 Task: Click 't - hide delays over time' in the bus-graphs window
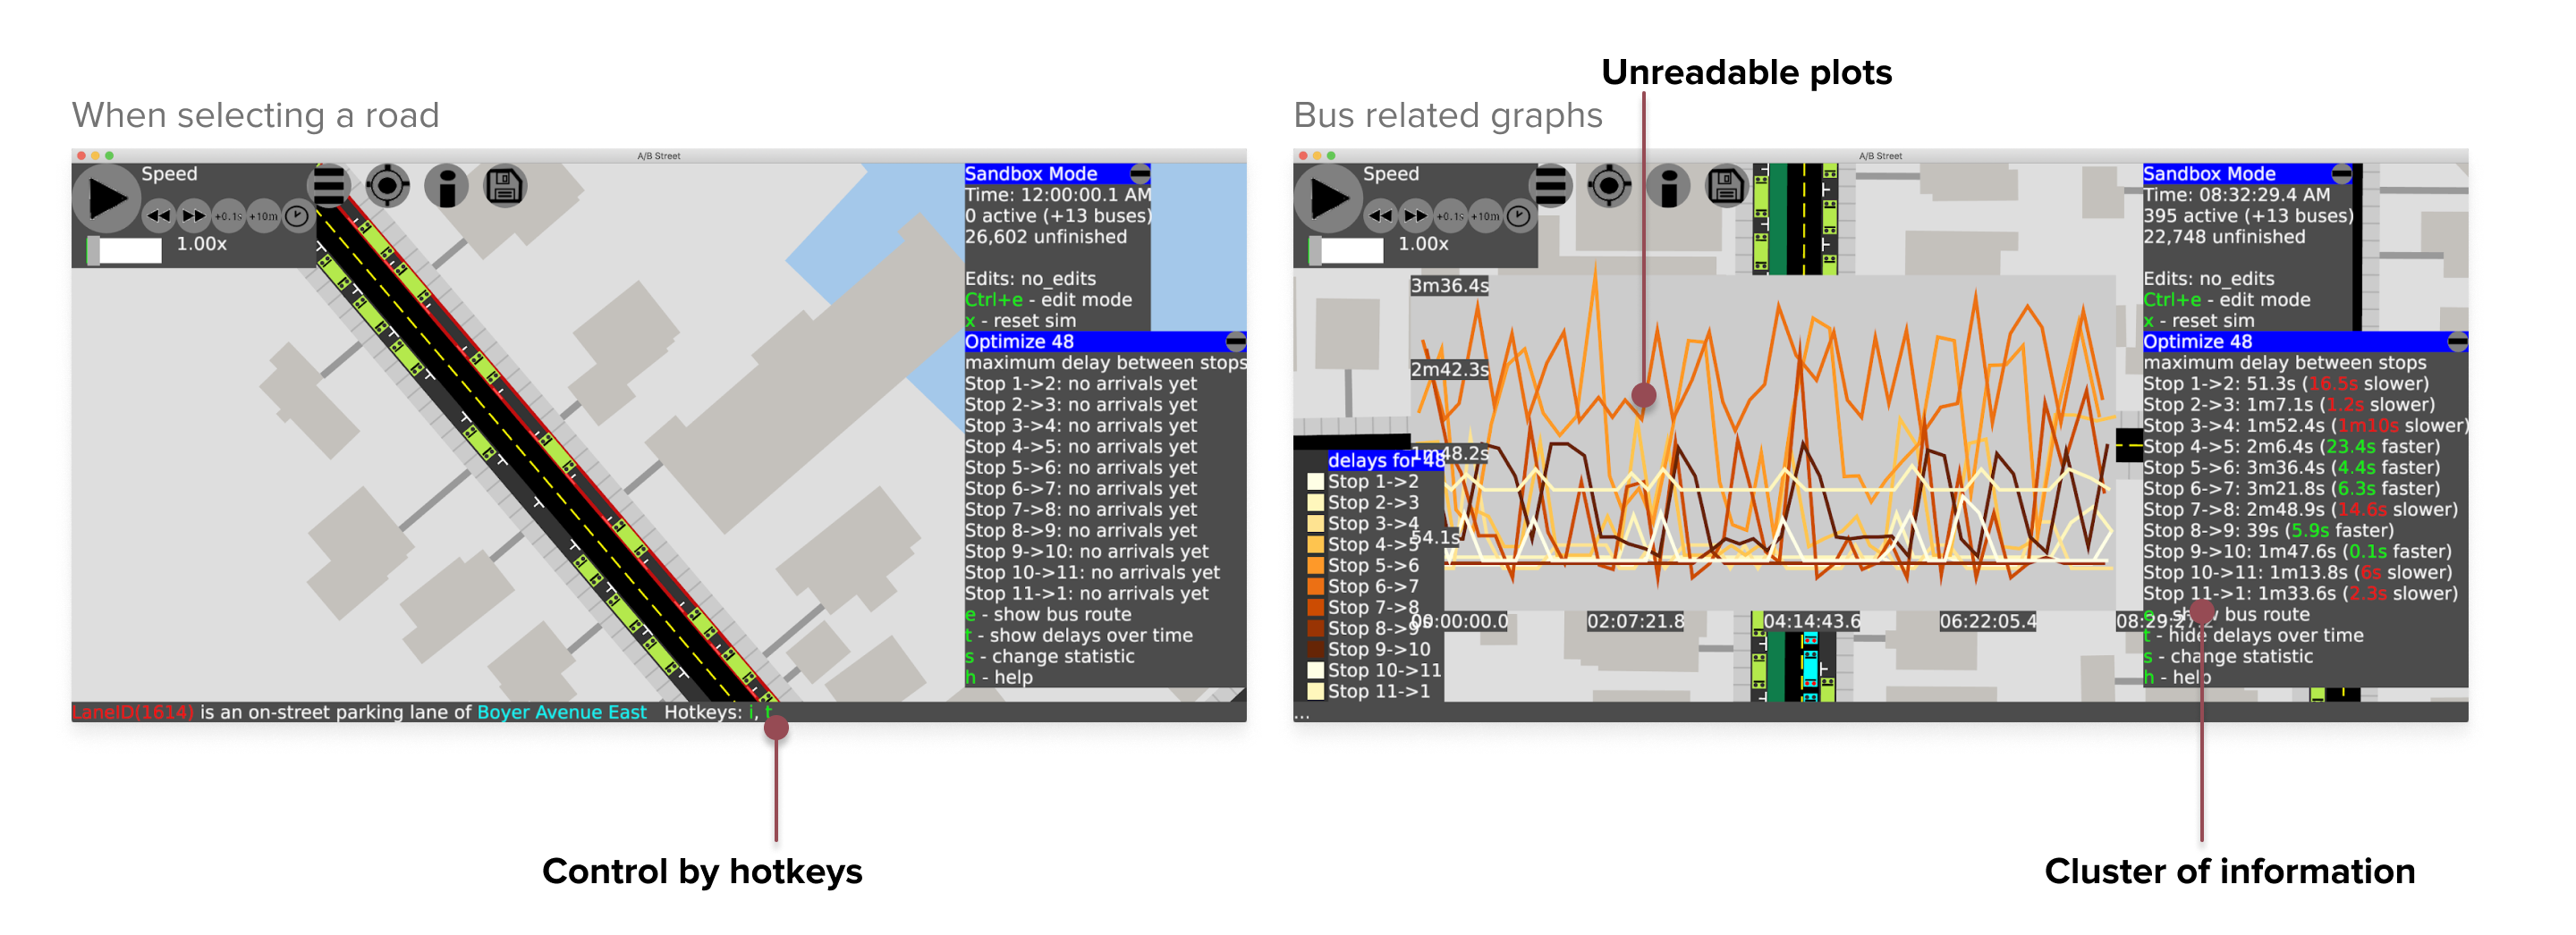2254,636
